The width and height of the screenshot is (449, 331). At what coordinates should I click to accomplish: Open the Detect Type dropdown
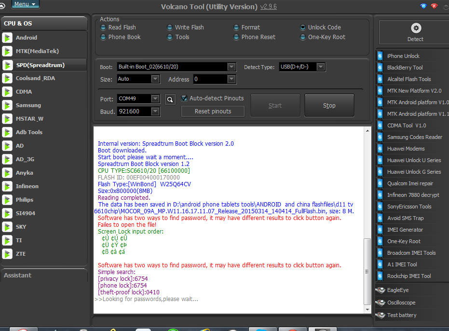pos(321,67)
